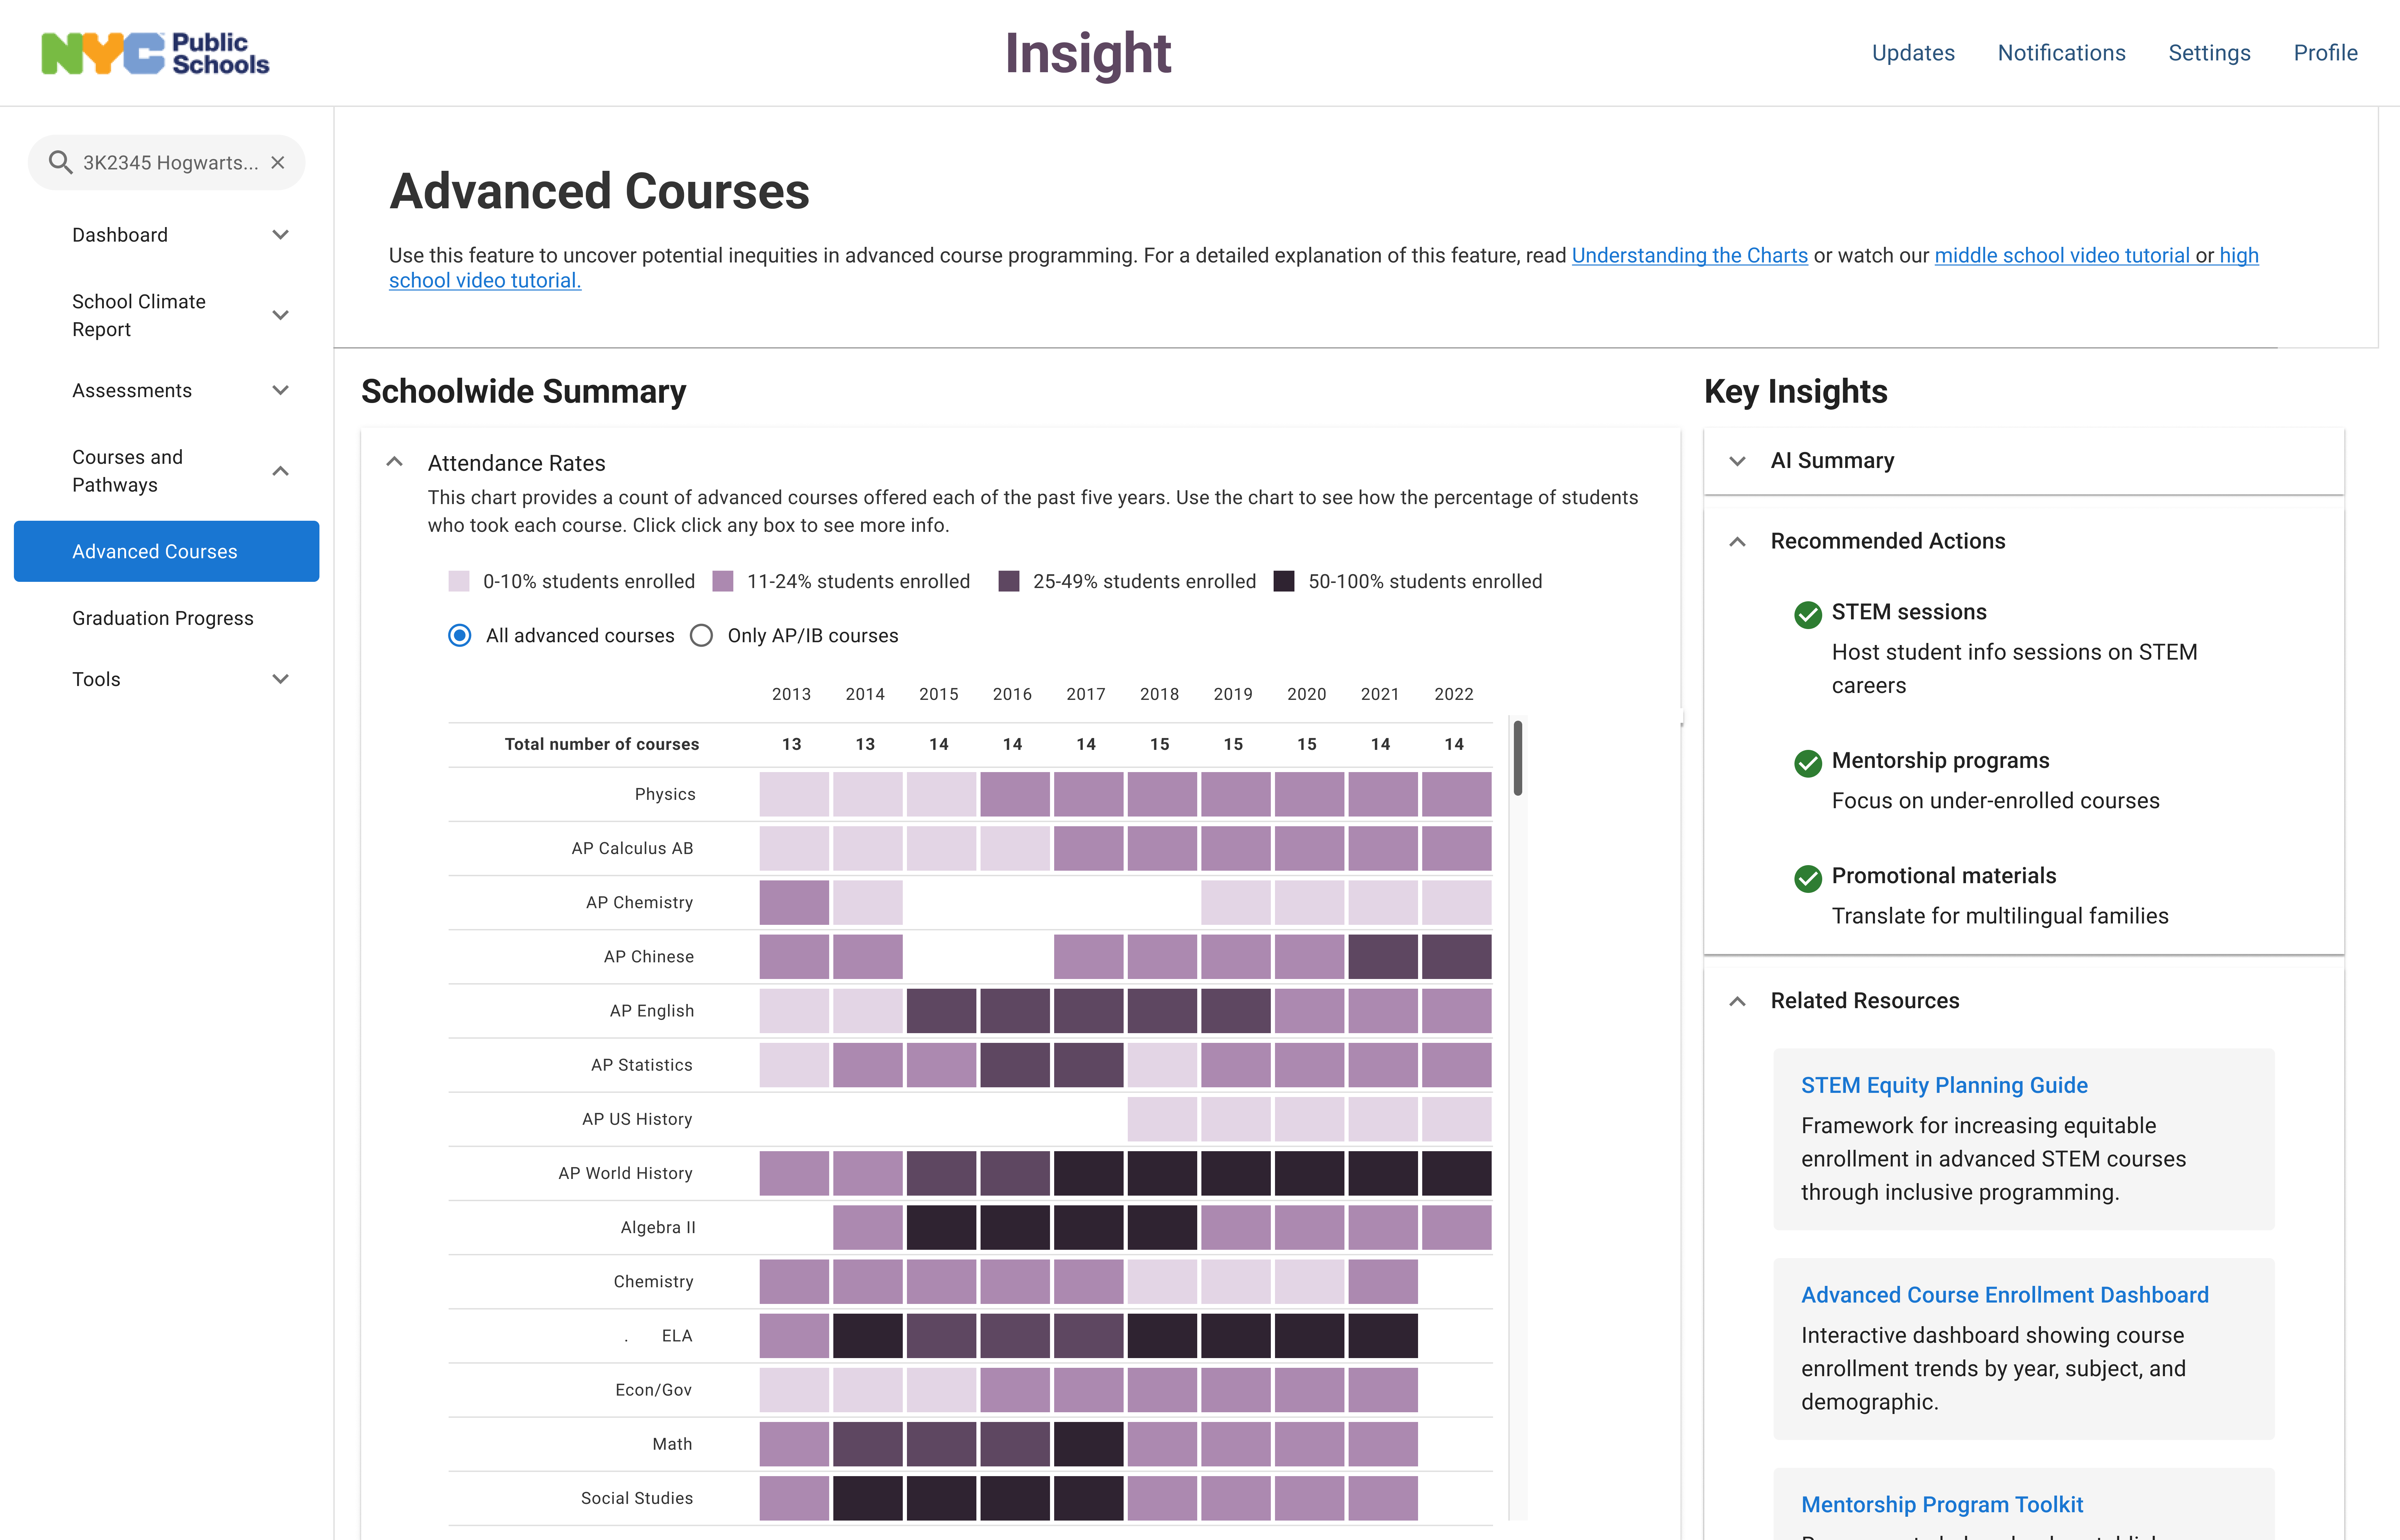Open Graduation Progress in the sidebar
This screenshot has height=1540, width=2400.
click(163, 618)
